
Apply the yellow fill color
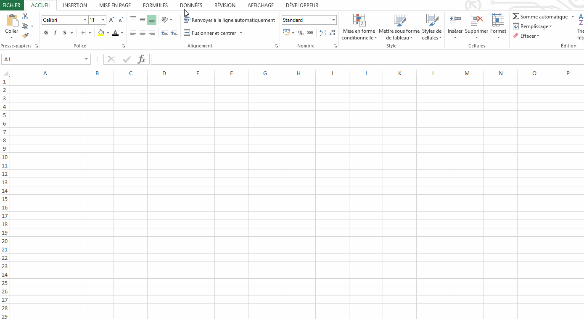click(100, 33)
